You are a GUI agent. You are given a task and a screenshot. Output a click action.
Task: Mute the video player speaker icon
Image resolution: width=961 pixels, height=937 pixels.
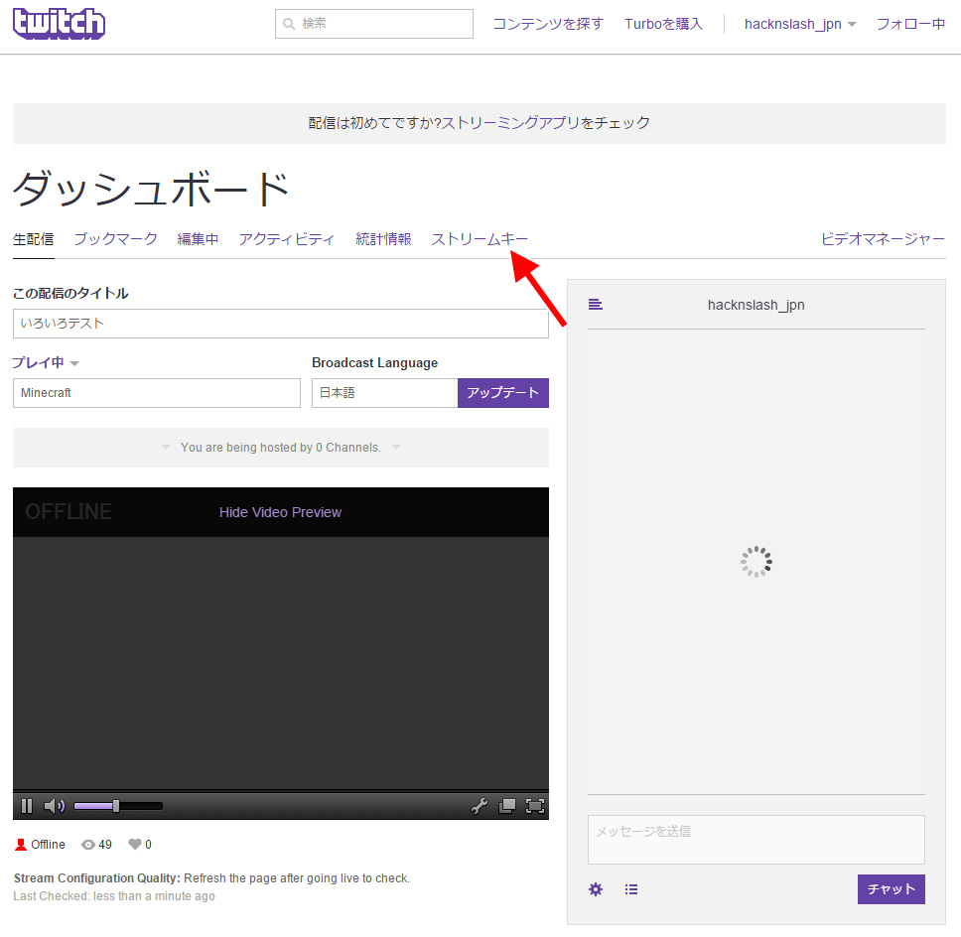coord(54,806)
